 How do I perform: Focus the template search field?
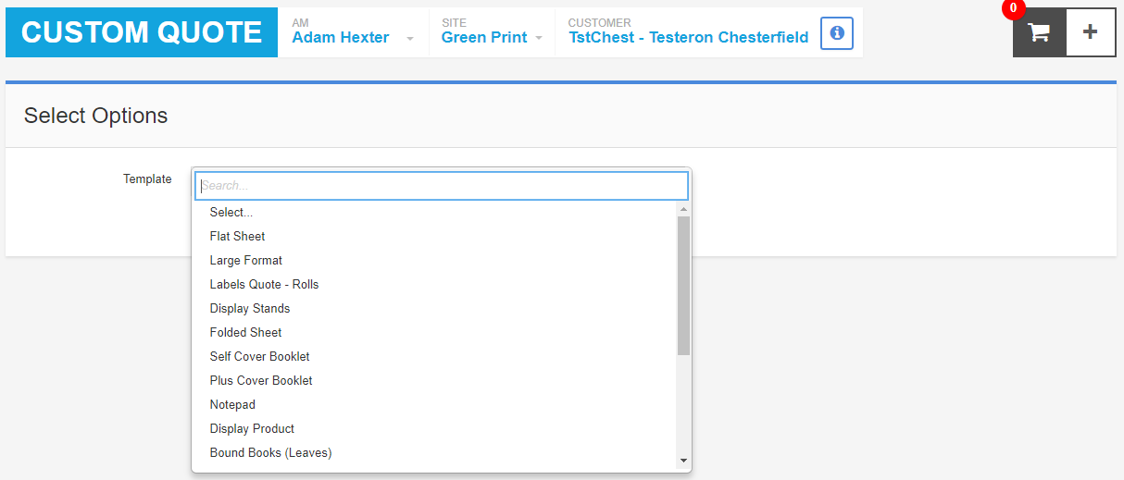[442, 186]
